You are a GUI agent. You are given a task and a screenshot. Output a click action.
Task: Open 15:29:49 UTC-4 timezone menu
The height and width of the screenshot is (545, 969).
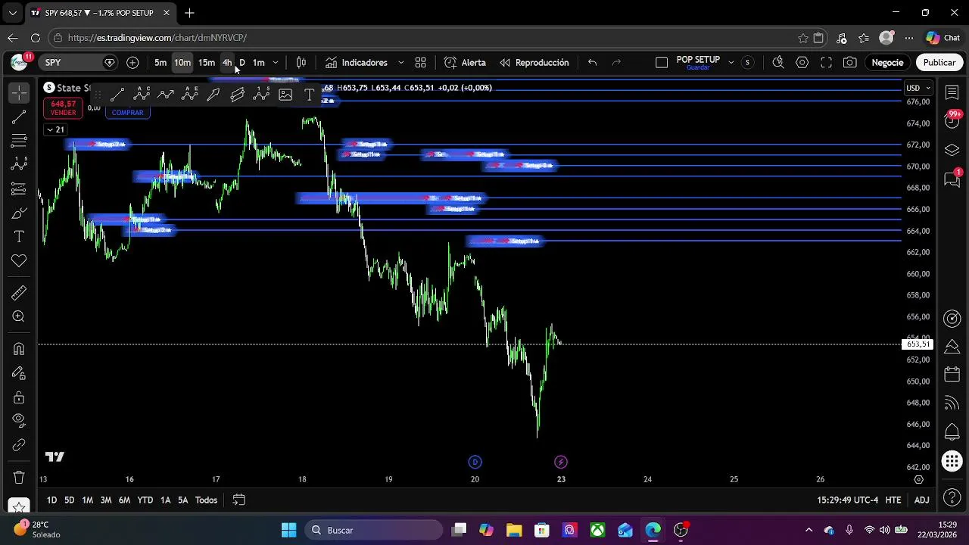847,500
